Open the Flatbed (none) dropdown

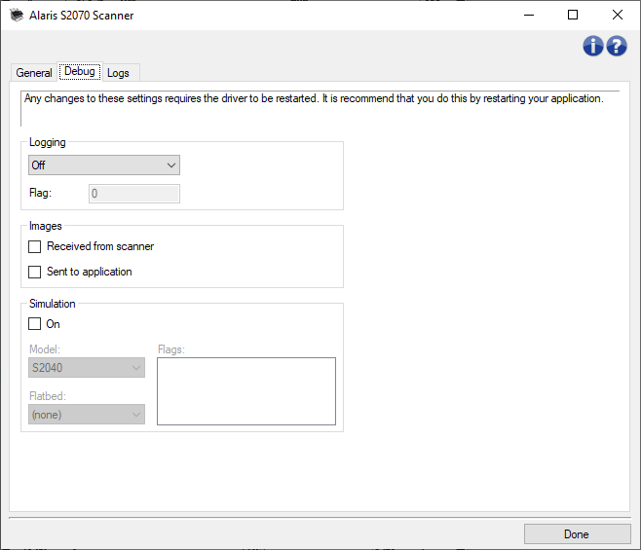pos(88,415)
